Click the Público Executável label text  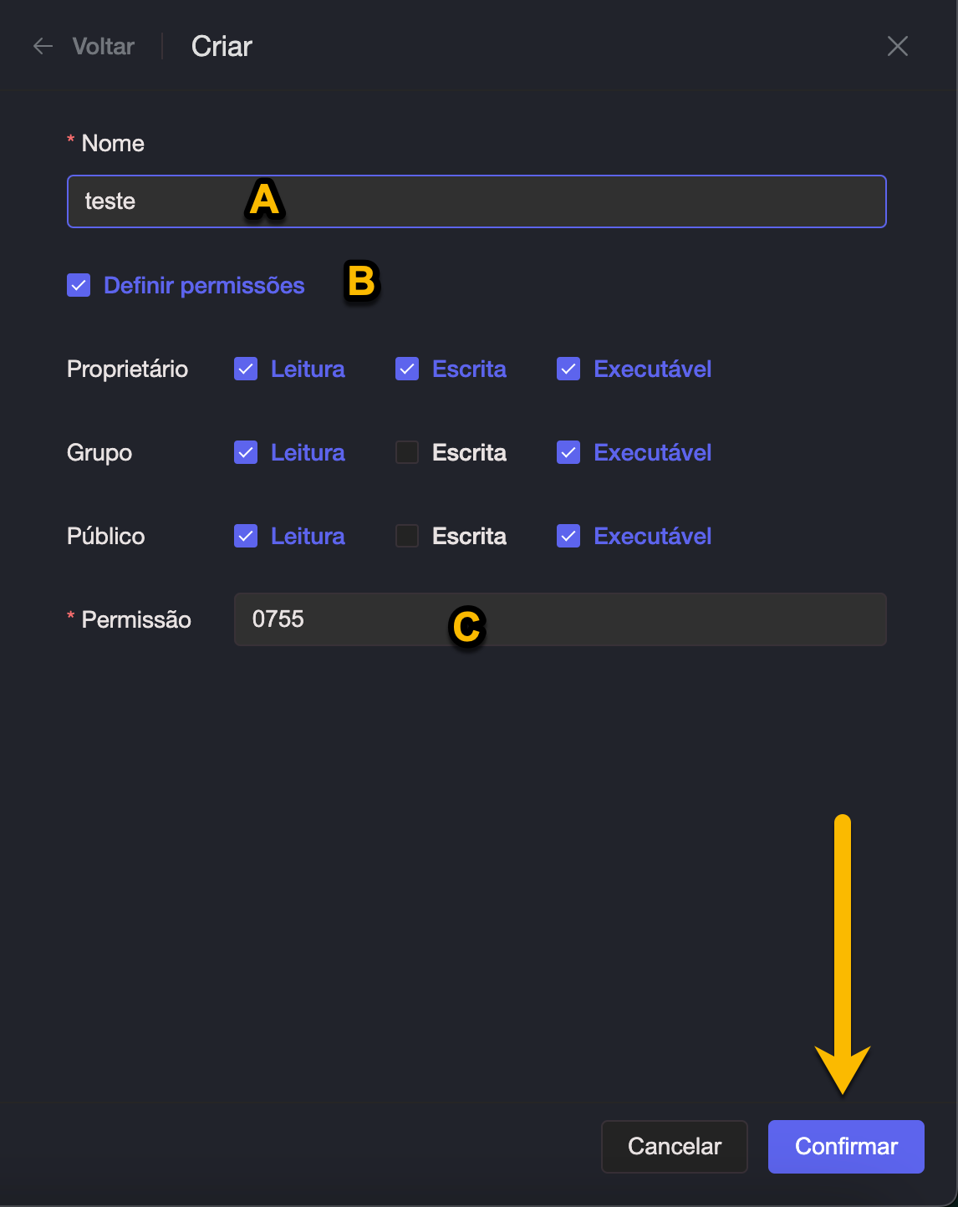click(x=652, y=536)
